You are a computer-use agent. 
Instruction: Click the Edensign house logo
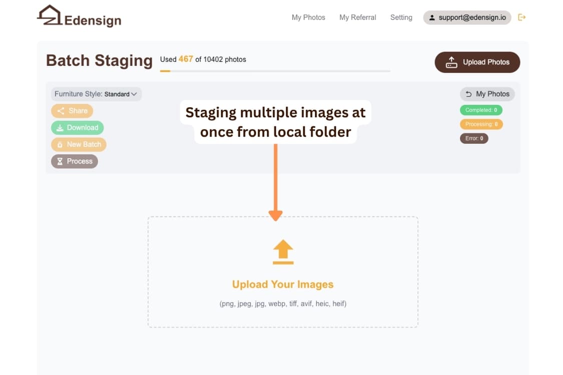50,15
